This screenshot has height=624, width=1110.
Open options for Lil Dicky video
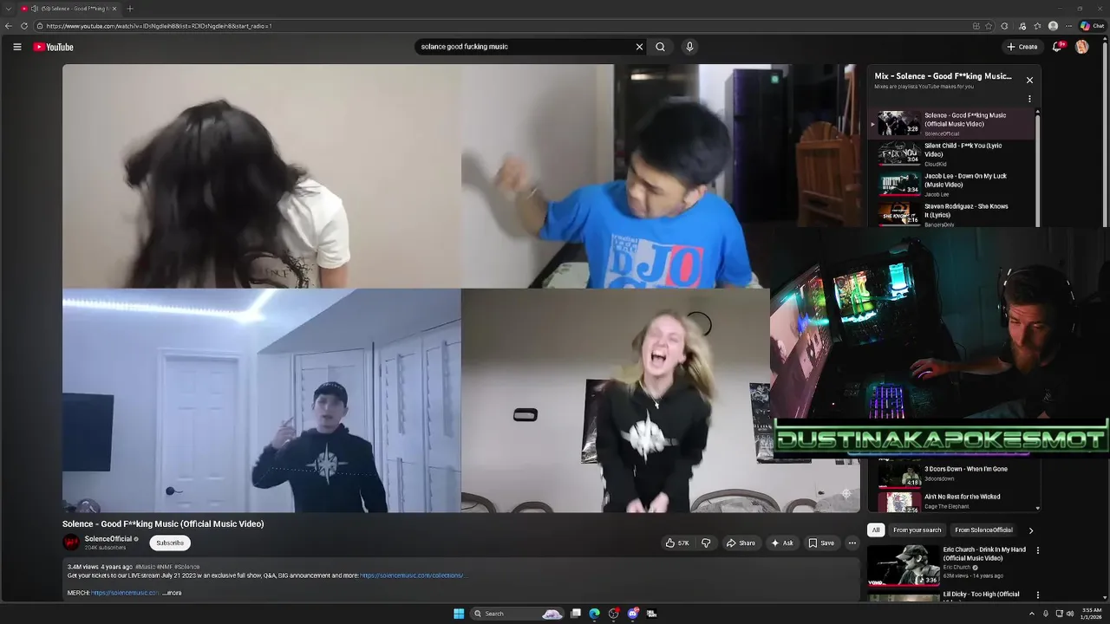coord(1037,595)
